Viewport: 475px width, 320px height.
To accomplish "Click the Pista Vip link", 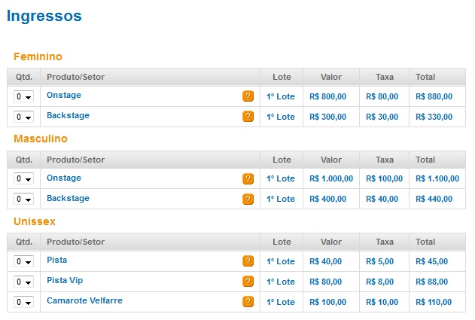I will coord(65,280).
